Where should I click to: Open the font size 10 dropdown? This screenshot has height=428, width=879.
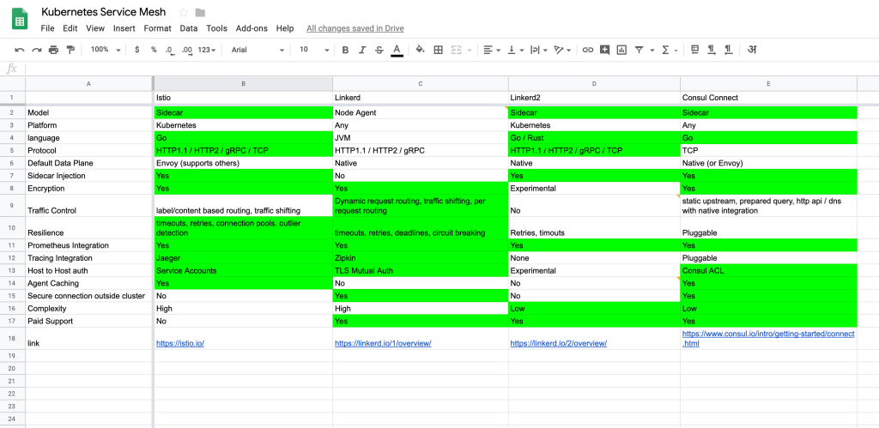tap(314, 50)
